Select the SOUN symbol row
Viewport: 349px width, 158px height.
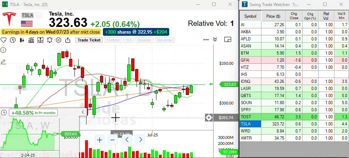click(294, 103)
